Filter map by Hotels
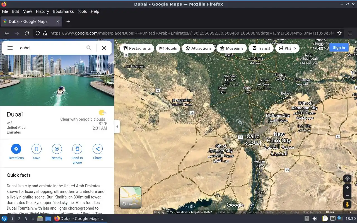 (168, 48)
